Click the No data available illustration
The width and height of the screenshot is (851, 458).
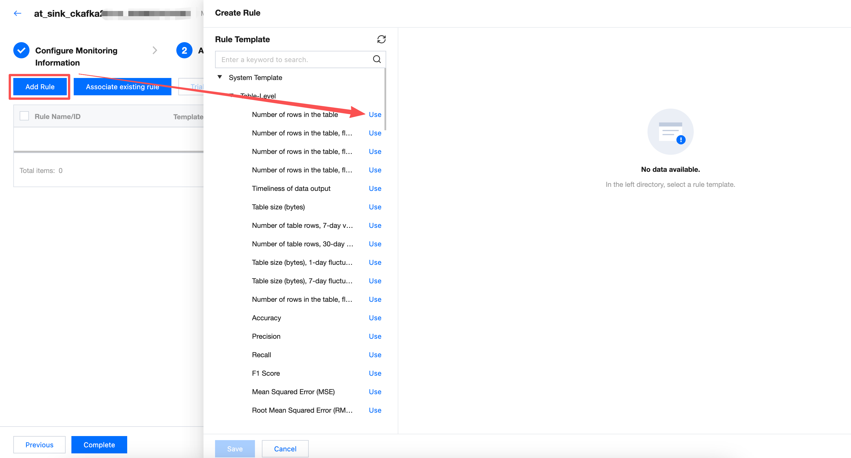670,132
